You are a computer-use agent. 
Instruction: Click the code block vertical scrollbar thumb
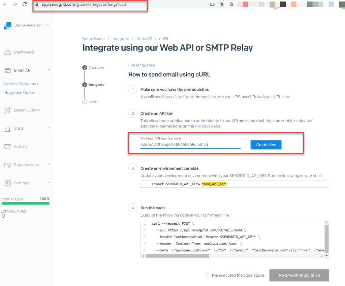click(326, 239)
